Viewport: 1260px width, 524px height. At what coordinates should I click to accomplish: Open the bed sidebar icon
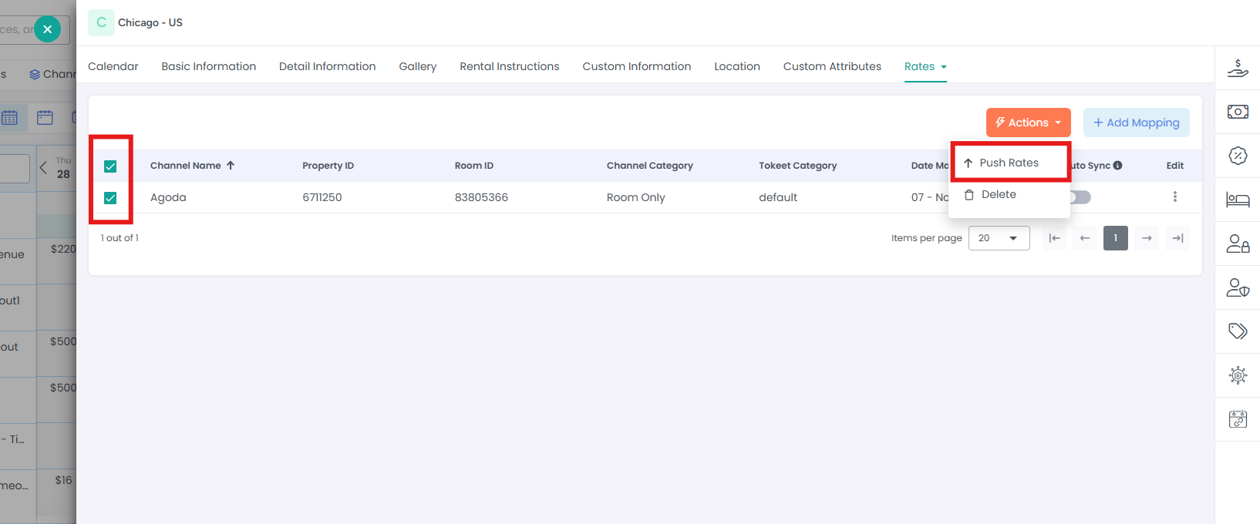[x=1238, y=200]
